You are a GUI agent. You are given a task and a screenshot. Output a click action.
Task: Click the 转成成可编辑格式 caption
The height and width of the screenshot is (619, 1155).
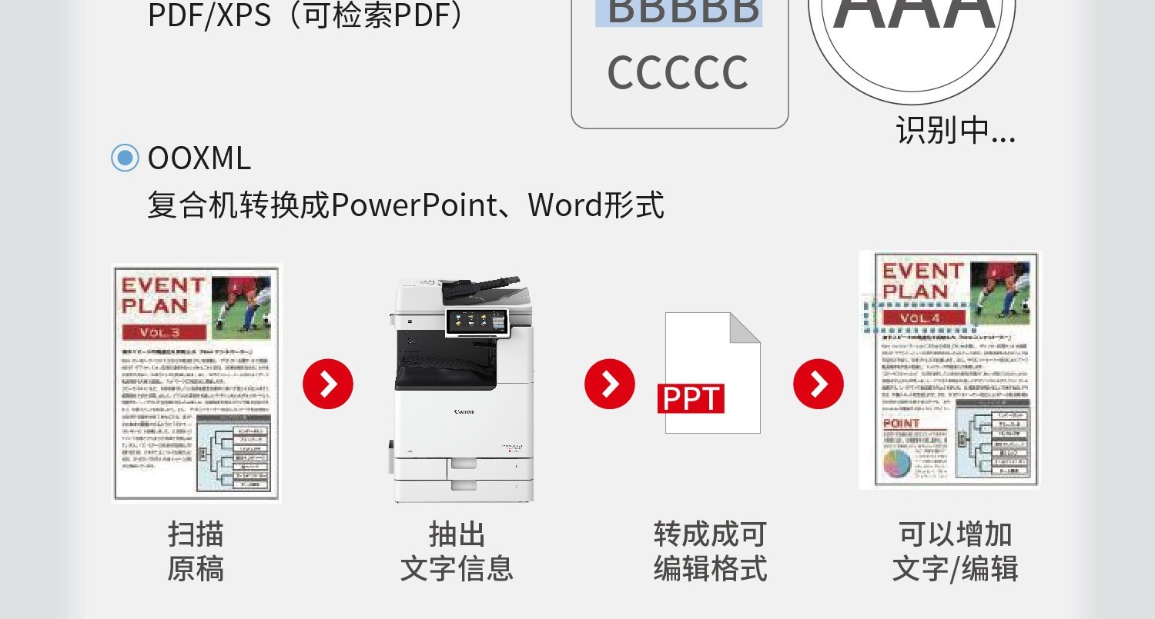click(x=710, y=551)
